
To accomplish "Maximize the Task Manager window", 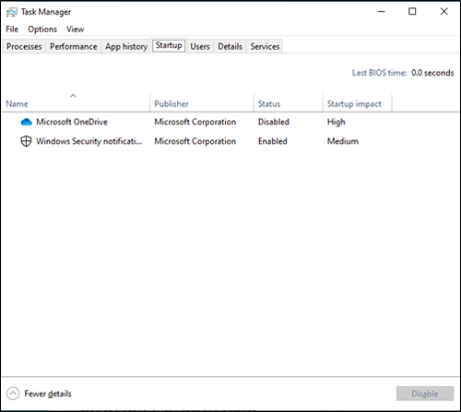I will tap(412, 12).
